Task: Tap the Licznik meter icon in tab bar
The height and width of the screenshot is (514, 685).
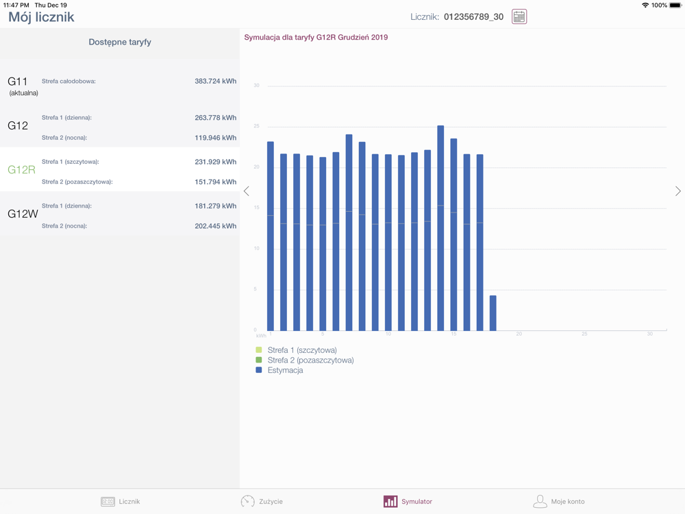Action: [x=108, y=502]
